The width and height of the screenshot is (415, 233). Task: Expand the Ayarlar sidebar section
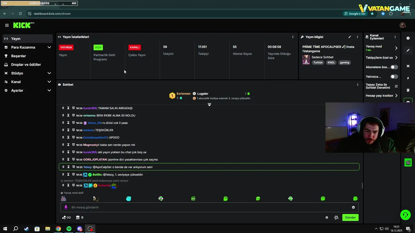[49, 91]
